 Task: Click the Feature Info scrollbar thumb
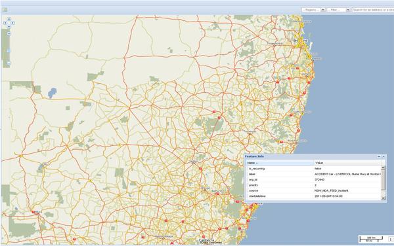click(383, 179)
